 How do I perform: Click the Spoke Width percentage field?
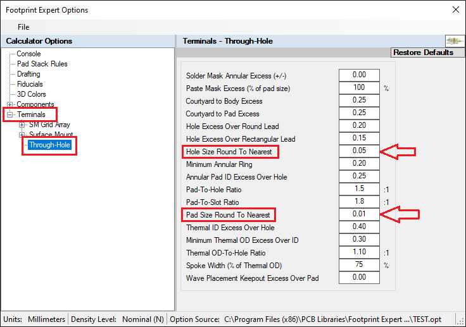click(x=359, y=265)
